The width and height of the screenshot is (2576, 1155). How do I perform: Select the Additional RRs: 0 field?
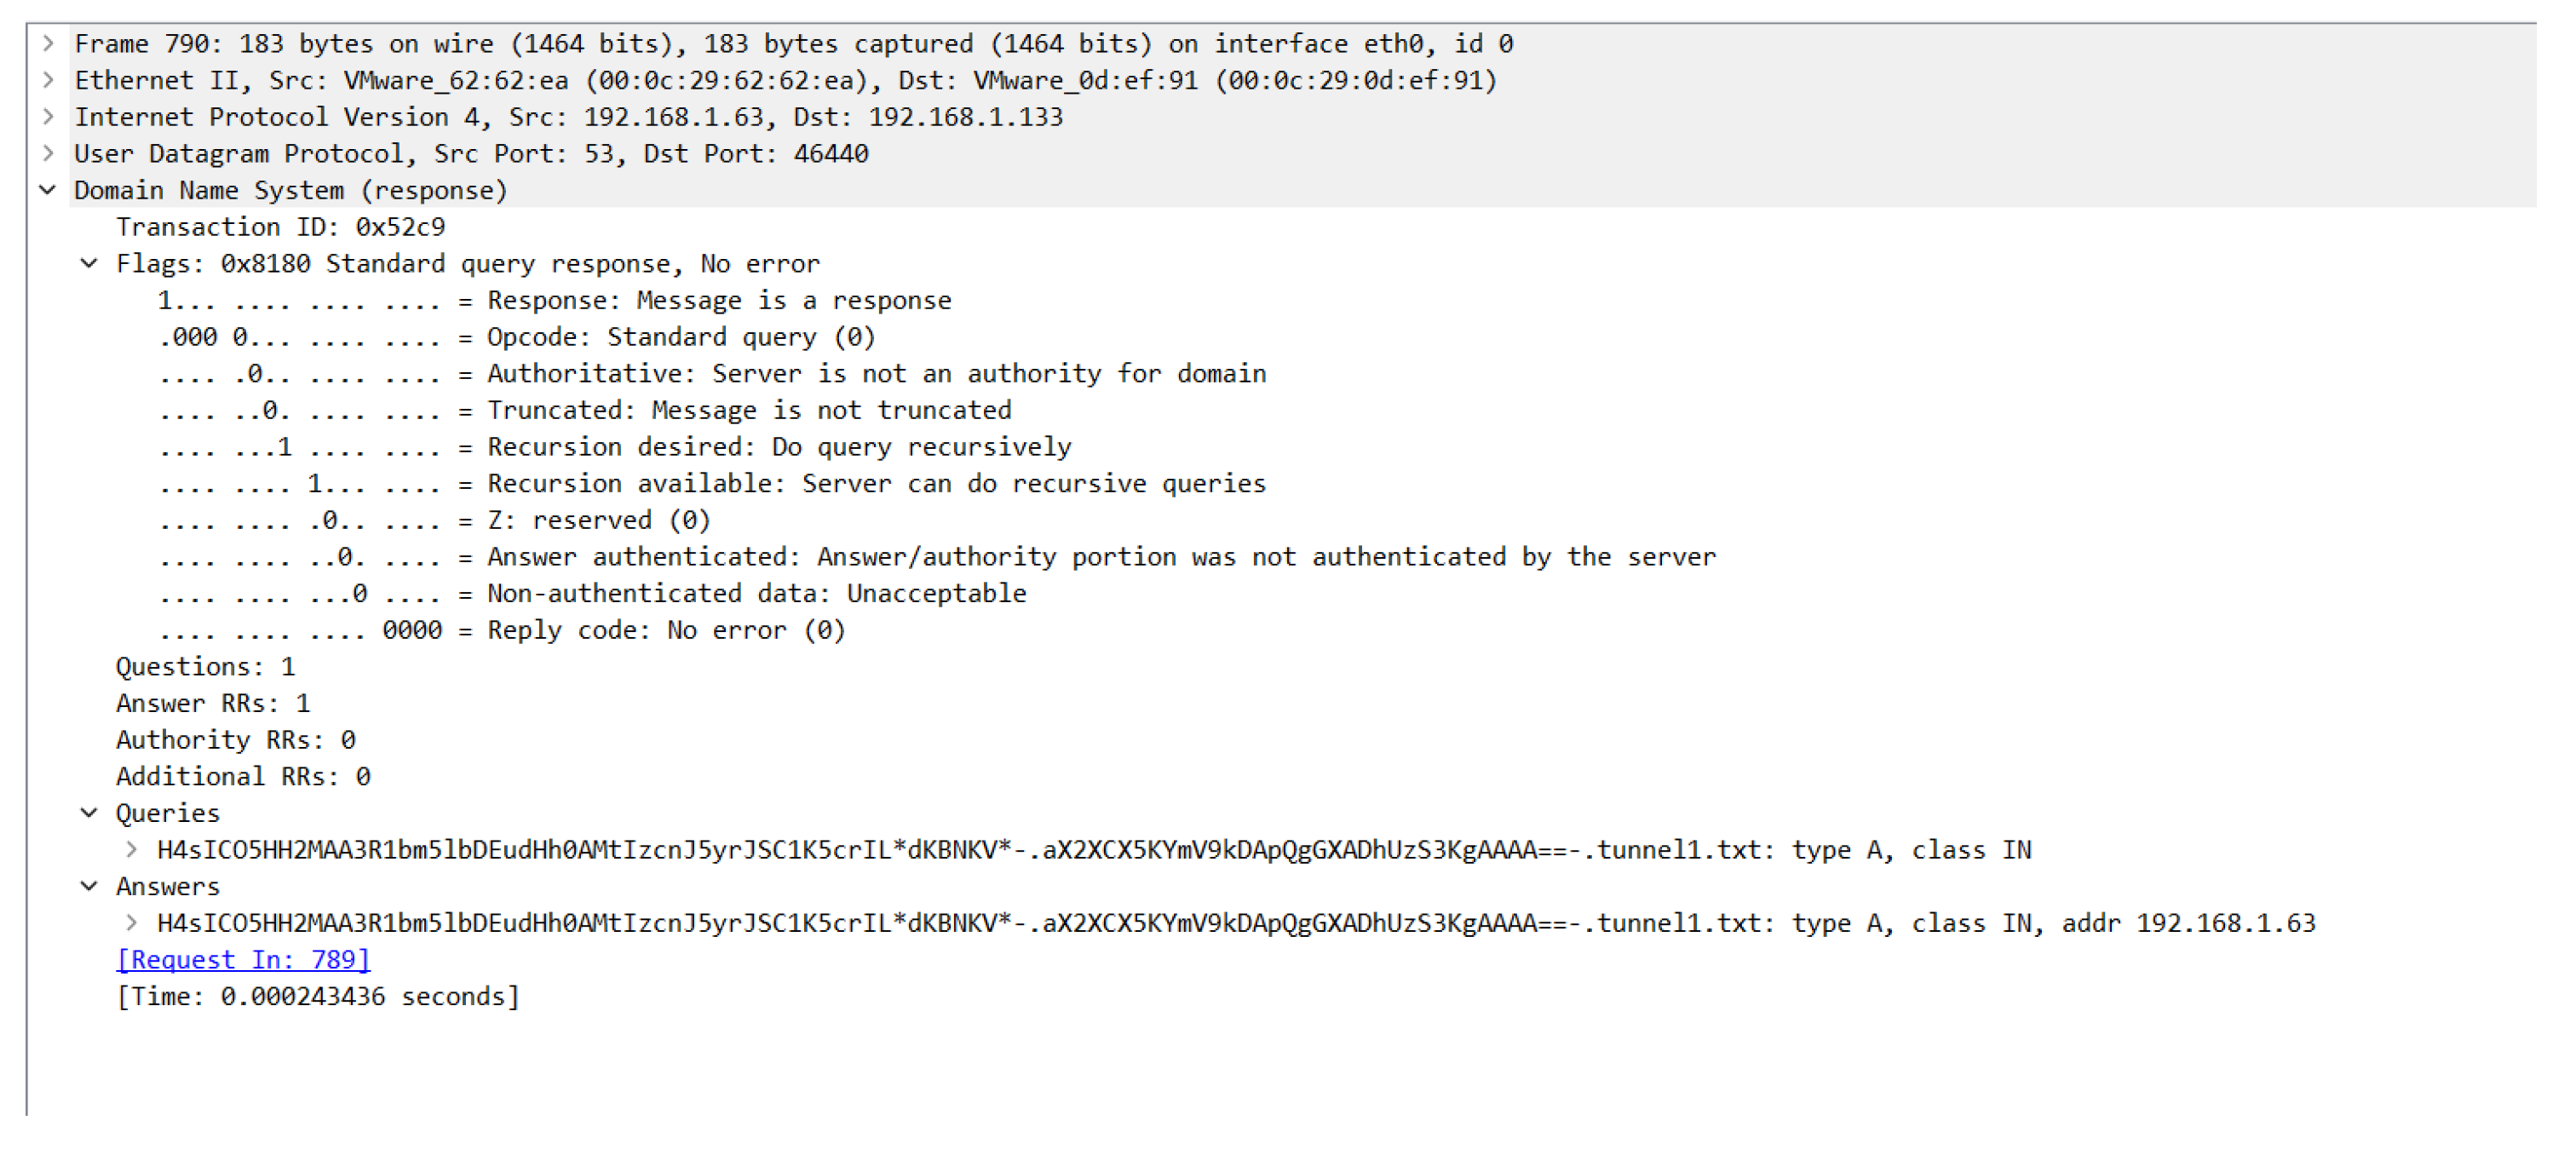(242, 777)
